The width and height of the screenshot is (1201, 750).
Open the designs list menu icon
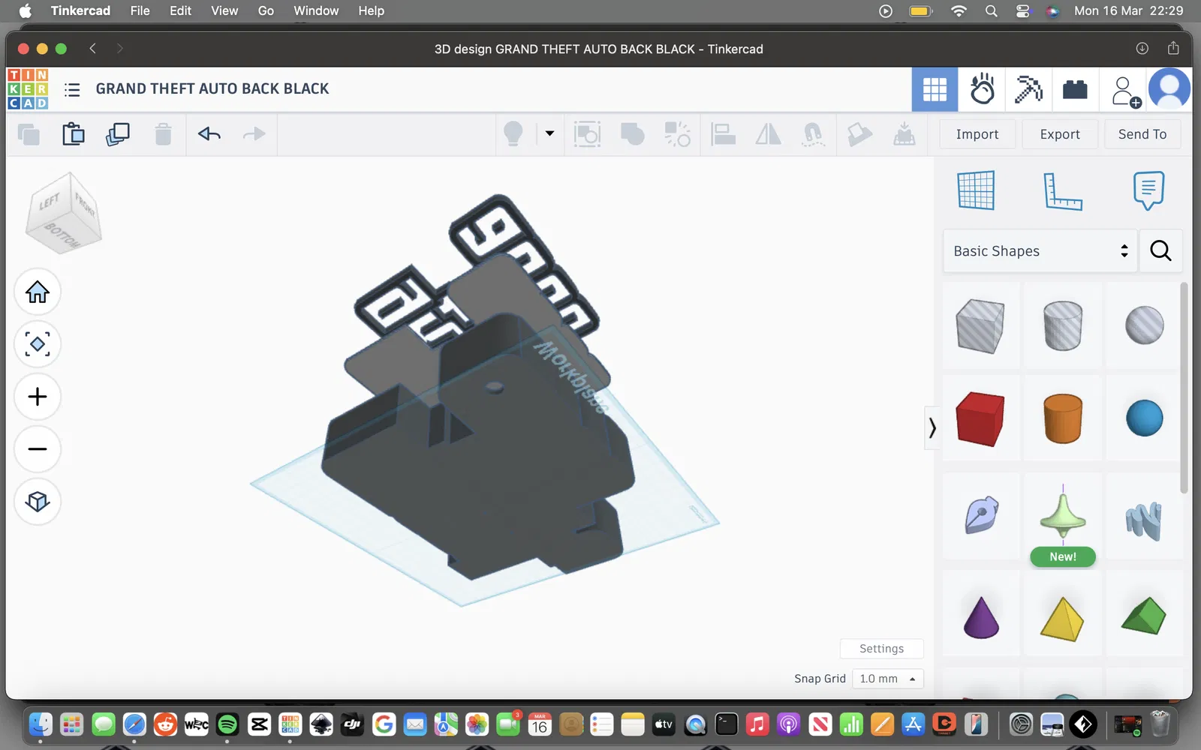(72, 90)
